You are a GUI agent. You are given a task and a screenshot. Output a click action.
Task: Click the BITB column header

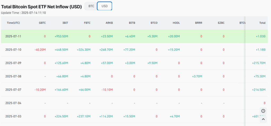(x=132, y=23)
